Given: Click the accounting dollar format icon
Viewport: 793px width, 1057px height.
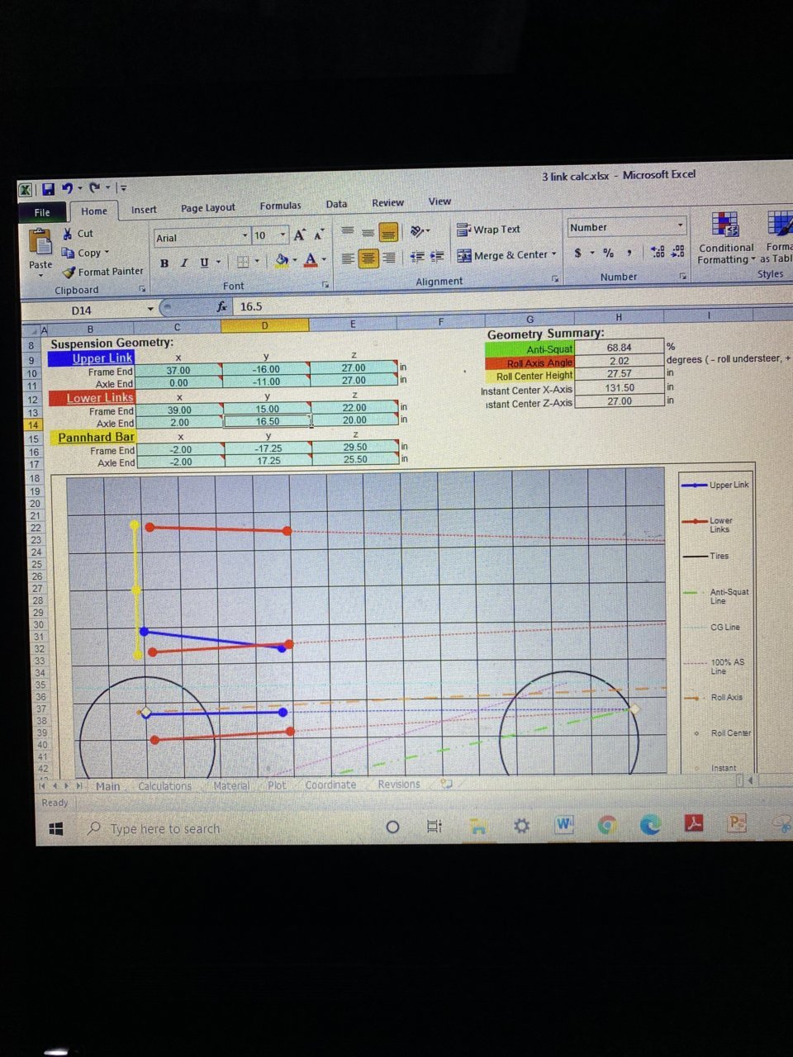Looking at the screenshot, I should click(x=578, y=253).
